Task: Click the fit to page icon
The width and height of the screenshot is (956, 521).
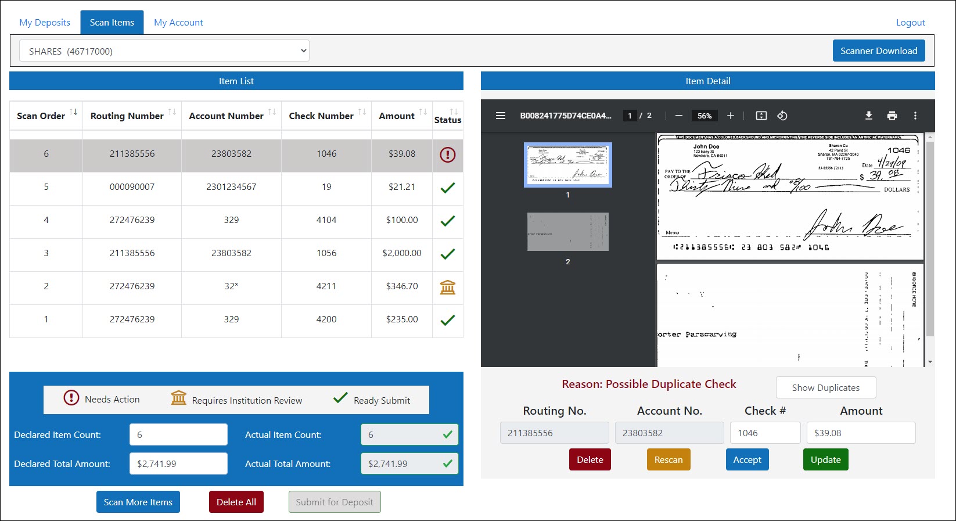Action: point(761,116)
